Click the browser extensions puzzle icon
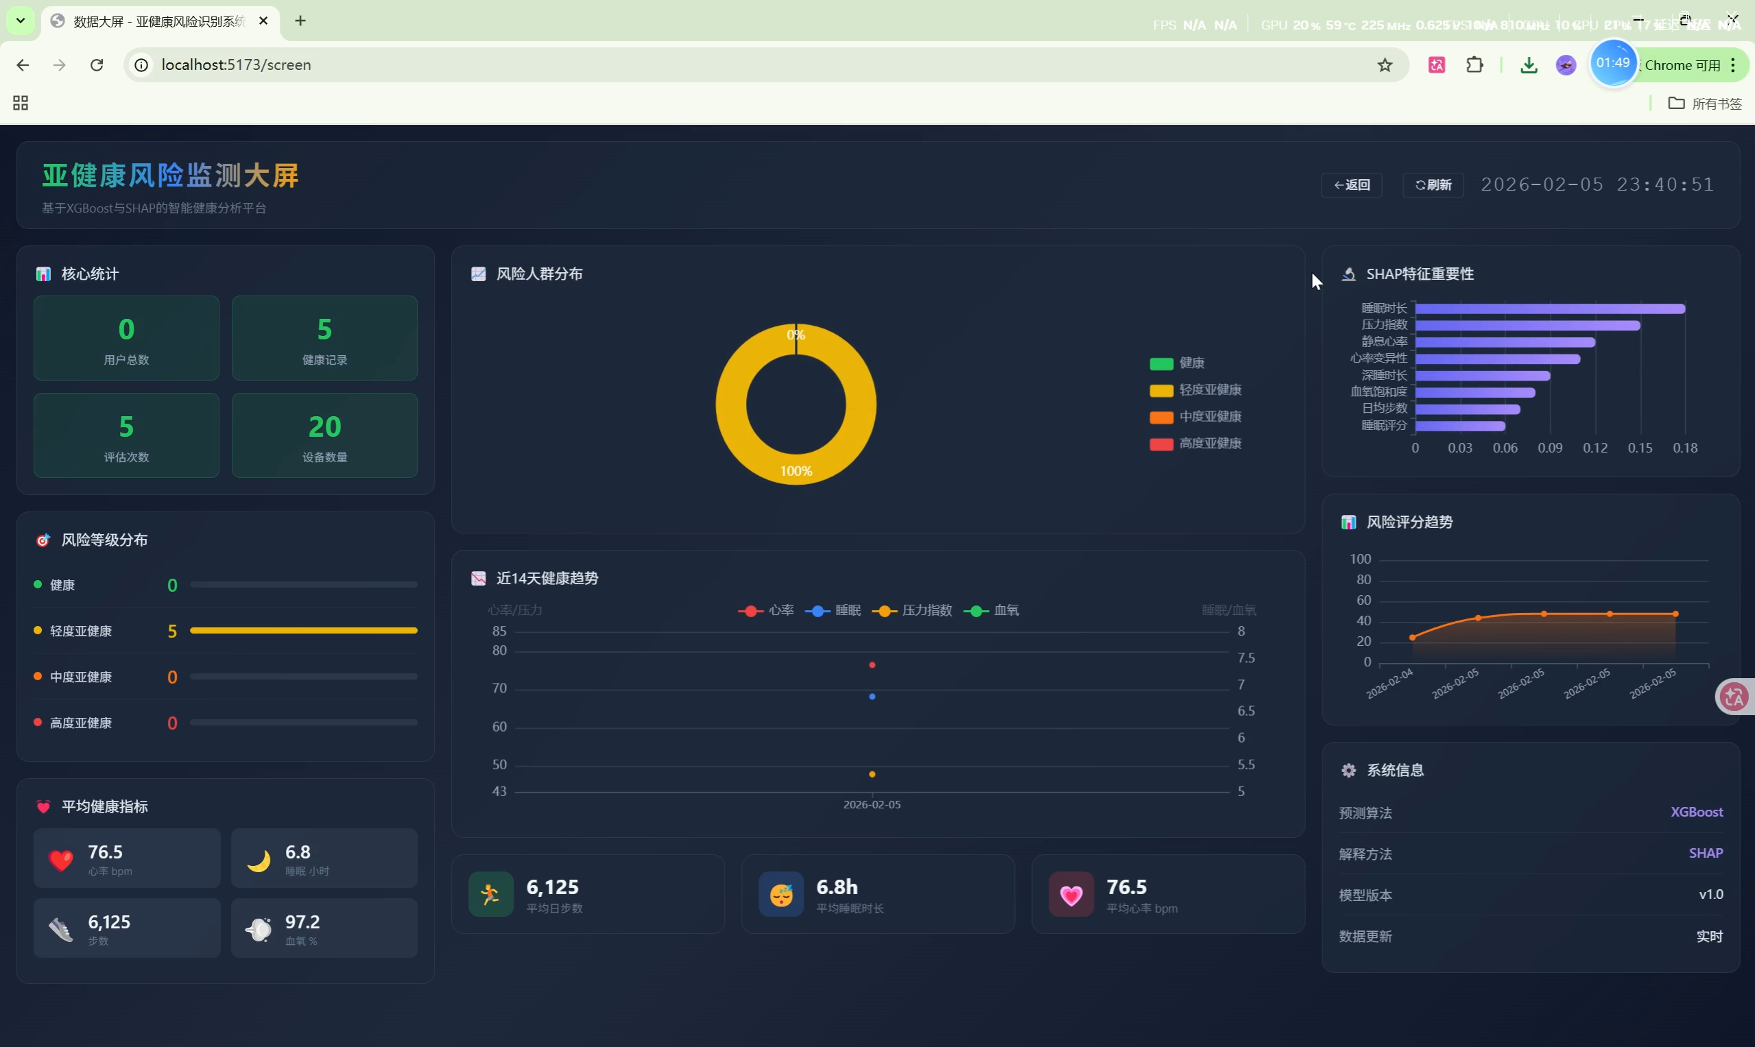This screenshot has height=1047, width=1755. coord(1474,65)
